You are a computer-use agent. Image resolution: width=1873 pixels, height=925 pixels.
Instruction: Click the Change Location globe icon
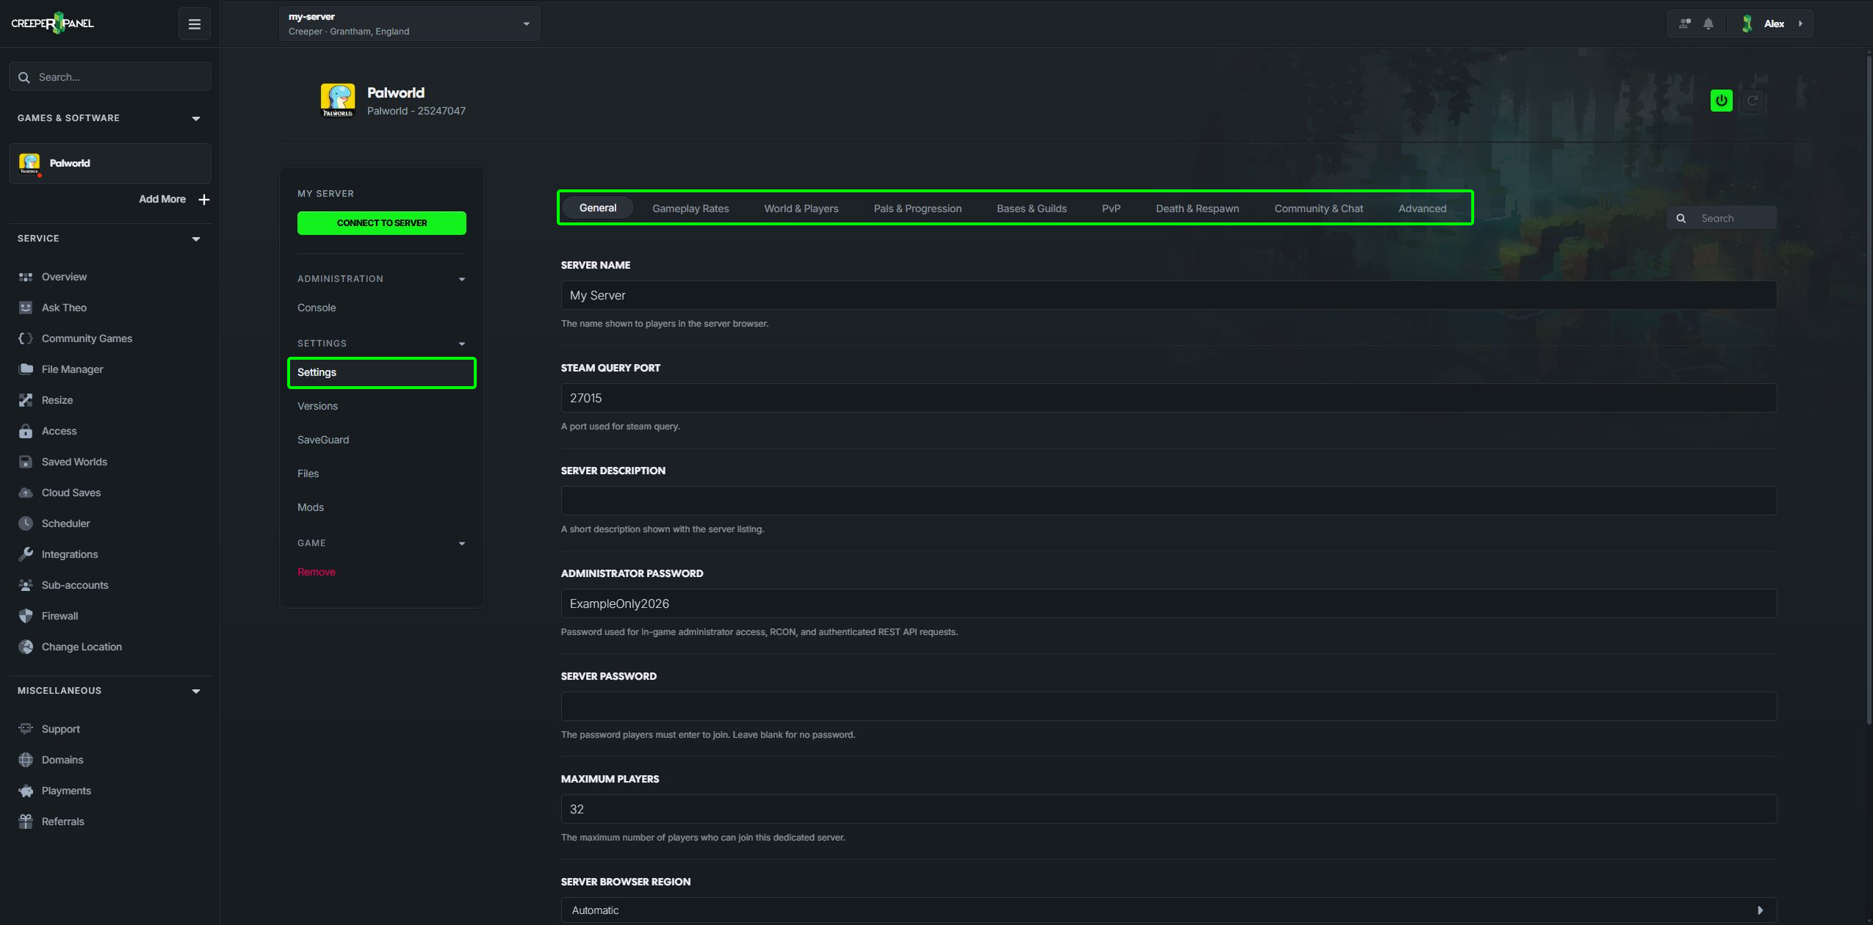coord(26,647)
